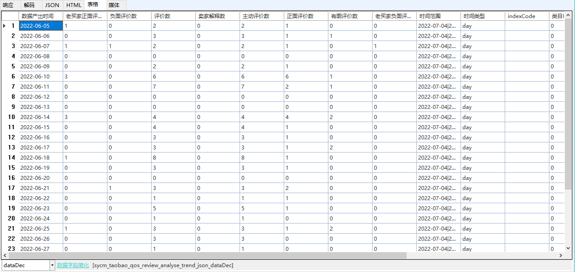
Task: Select 时间类型 day cell in 2022-06-09 row
Action: [483, 67]
